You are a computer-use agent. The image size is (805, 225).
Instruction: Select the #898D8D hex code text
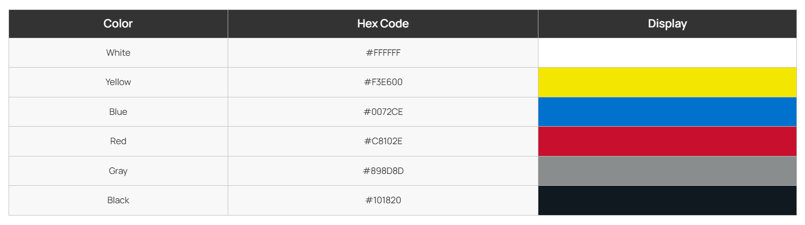tap(383, 171)
